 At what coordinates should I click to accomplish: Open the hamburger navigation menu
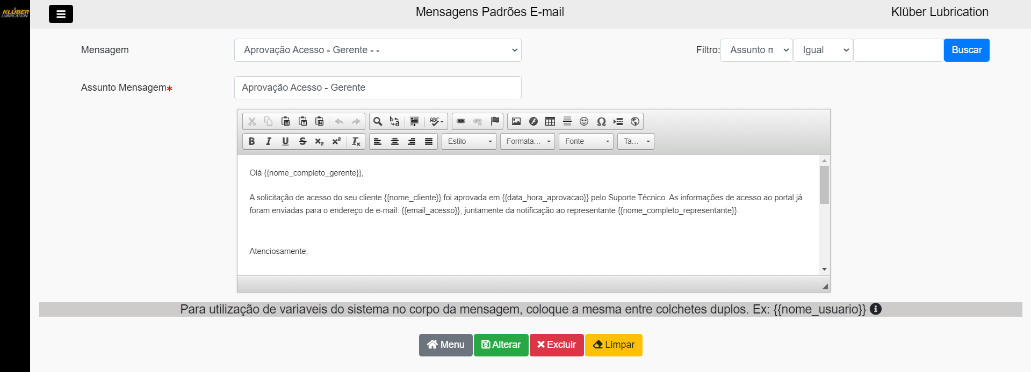[61, 14]
